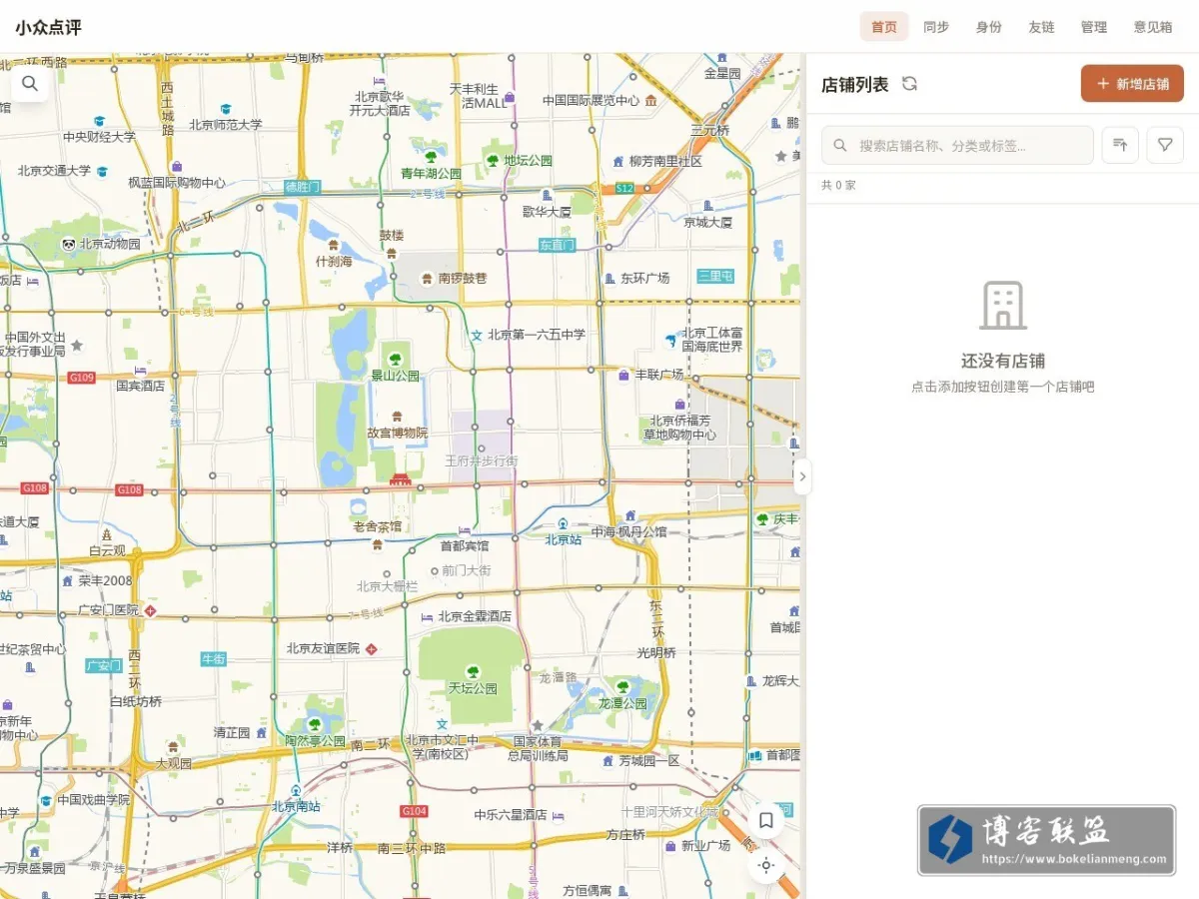Collapse the shop list panel with the chevron
The height and width of the screenshot is (899, 1199).
[x=802, y=476]
